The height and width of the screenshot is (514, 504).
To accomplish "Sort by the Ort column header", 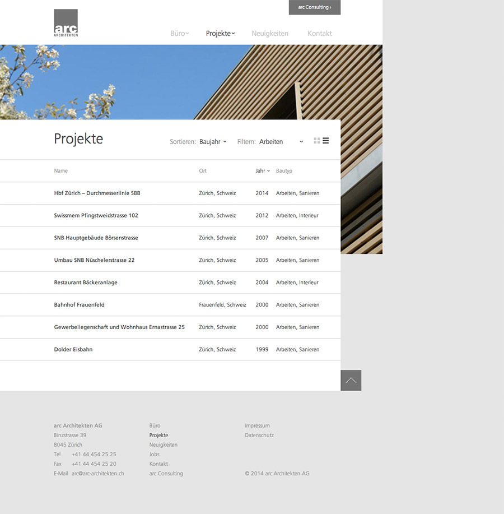I will pos(203,171).
